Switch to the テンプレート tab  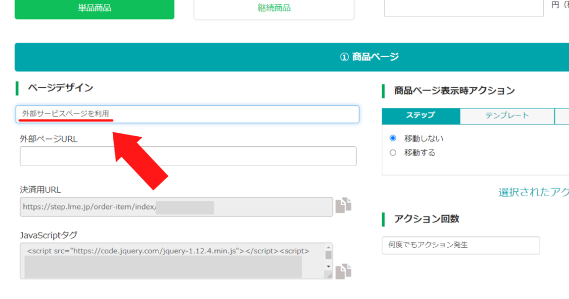click(507, 116)
